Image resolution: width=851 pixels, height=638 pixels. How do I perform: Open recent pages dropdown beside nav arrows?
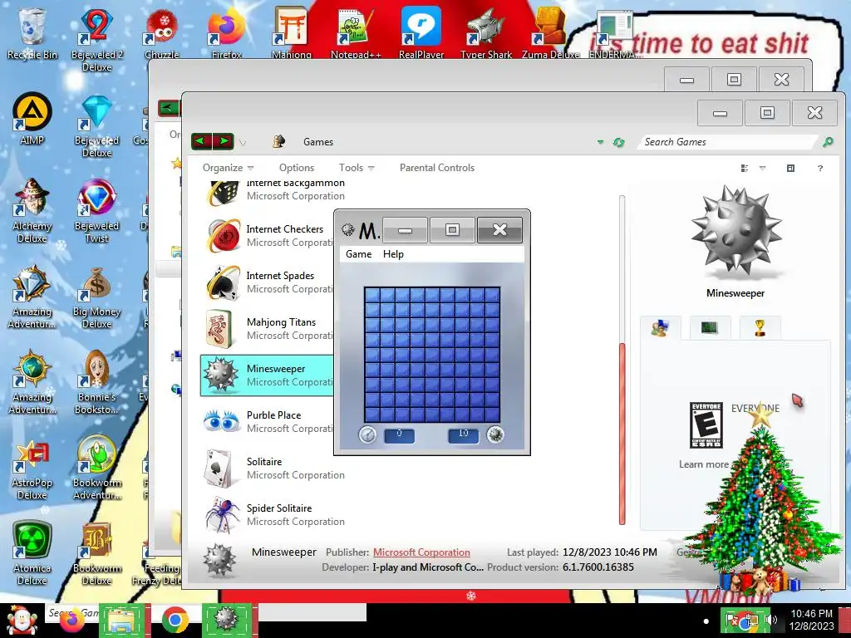[243, 143]
